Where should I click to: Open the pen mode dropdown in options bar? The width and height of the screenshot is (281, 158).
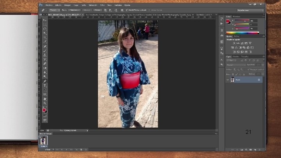pyautogui.click(x=55, y=10)
